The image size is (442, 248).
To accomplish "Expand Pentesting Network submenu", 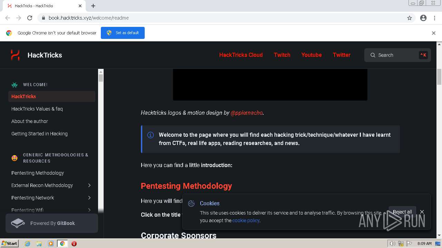I will click(x=89, y=198).
